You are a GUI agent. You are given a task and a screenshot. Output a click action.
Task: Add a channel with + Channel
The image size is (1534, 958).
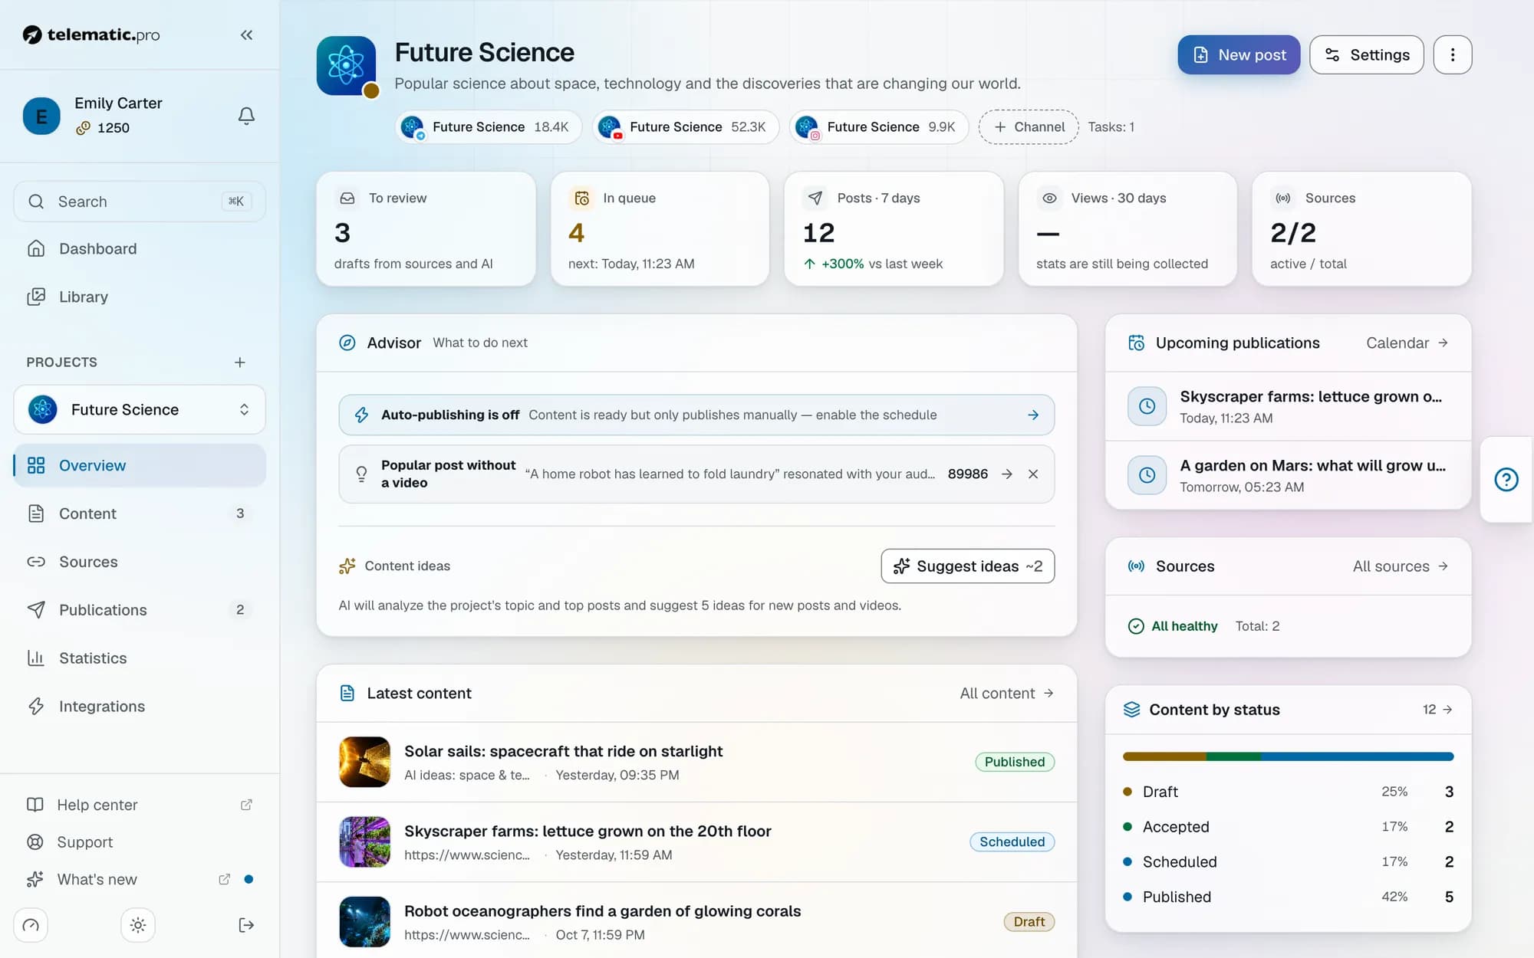(x=1029, y=127)
